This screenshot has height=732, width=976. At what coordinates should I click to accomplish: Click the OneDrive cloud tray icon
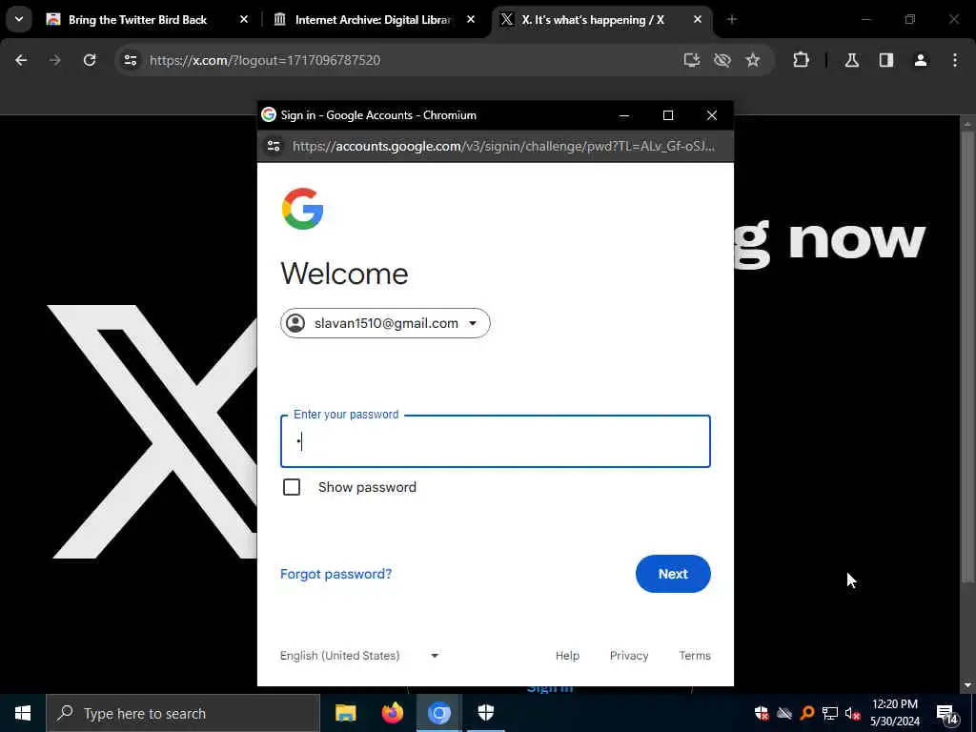[x=784, y=713]
